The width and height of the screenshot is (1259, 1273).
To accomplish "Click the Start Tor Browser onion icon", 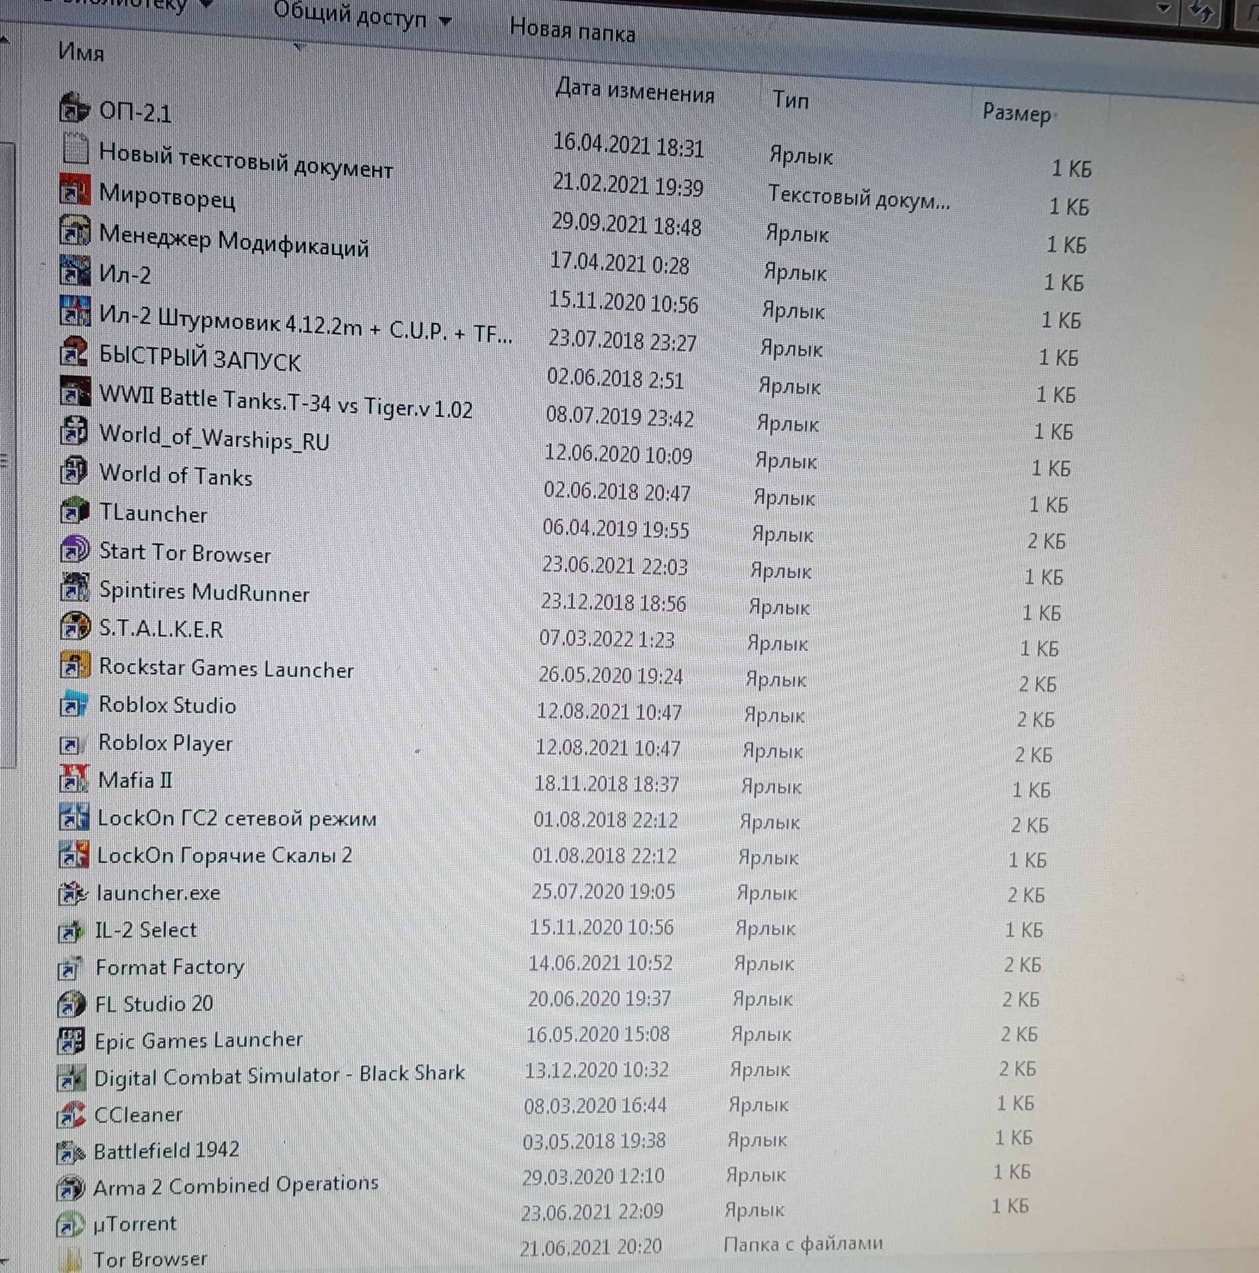I will pyautogui.click(x=74, y=548).
